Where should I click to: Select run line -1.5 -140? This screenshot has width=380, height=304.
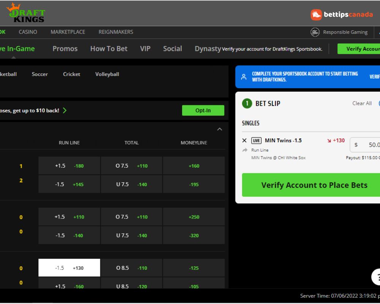[69, 235]
